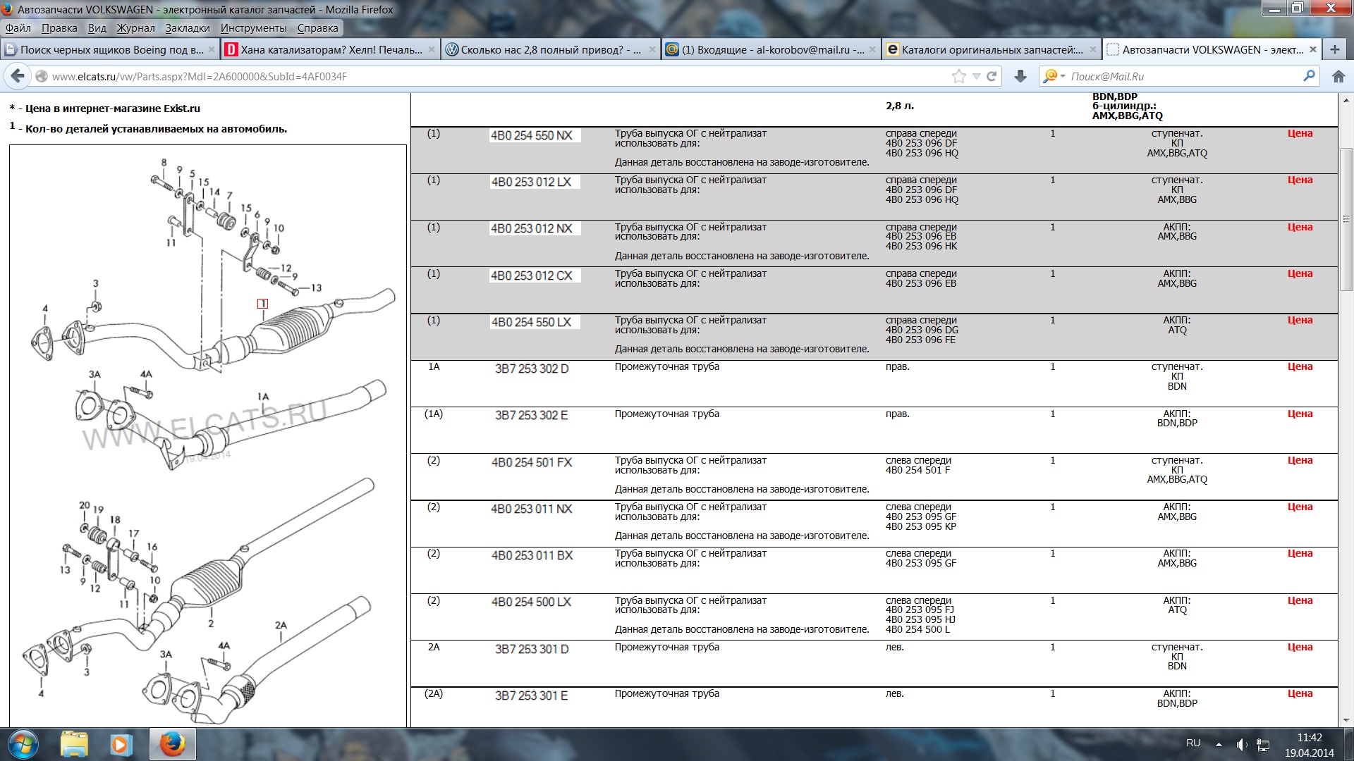Viewport: 1354px width, 761px height.
Task: Open the bookmarks dropdown arrow next to the star
Action: pyautogui.click(x=976, y=76)
